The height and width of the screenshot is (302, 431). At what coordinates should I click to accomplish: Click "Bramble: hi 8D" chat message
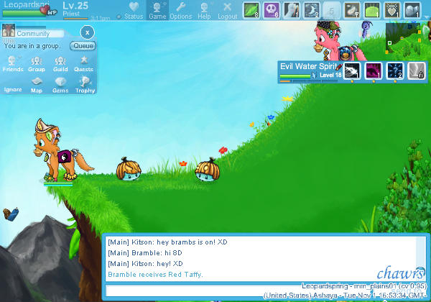pyautogui.click(x=145, y=253)
